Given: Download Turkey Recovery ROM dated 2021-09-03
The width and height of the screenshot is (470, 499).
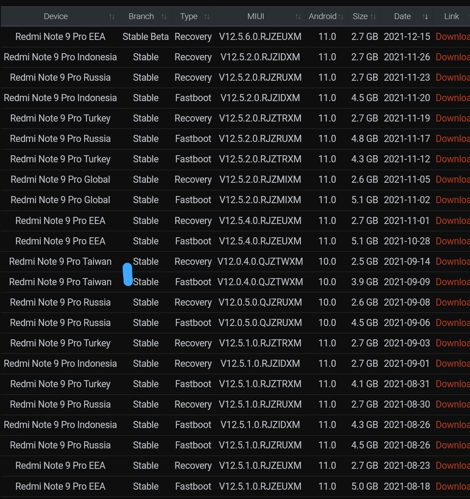Looking at the screenshot, I should click(x=453, y=343).
